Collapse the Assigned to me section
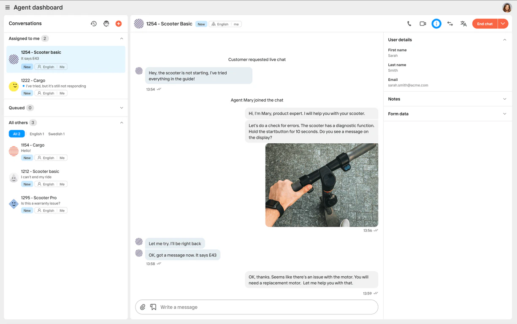 [122, 38]
